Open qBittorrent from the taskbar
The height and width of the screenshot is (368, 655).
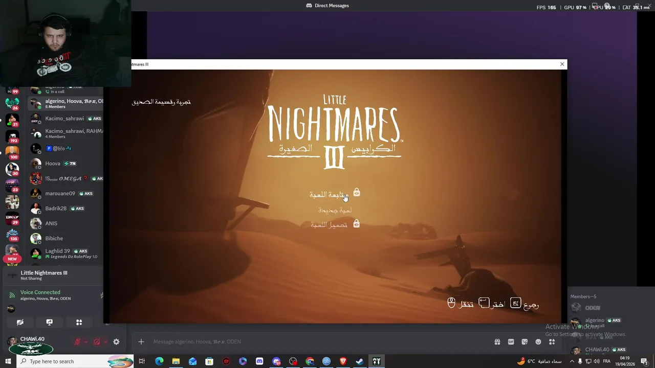[x=326, y=361]
